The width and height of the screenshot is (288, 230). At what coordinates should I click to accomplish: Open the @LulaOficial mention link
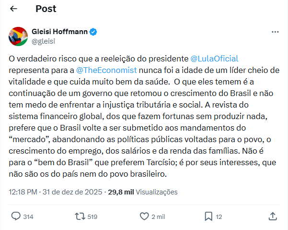[x=214, y=59]
